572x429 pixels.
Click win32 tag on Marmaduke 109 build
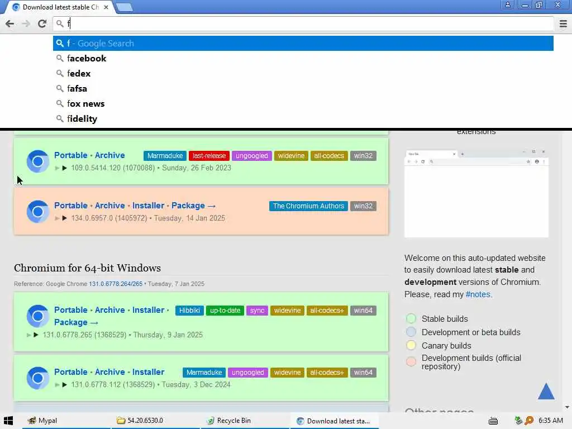[363, 156]
